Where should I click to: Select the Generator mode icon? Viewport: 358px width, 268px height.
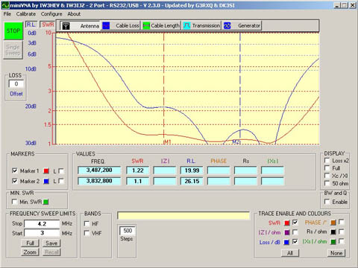pyautogui.click(x=227, y=26)
